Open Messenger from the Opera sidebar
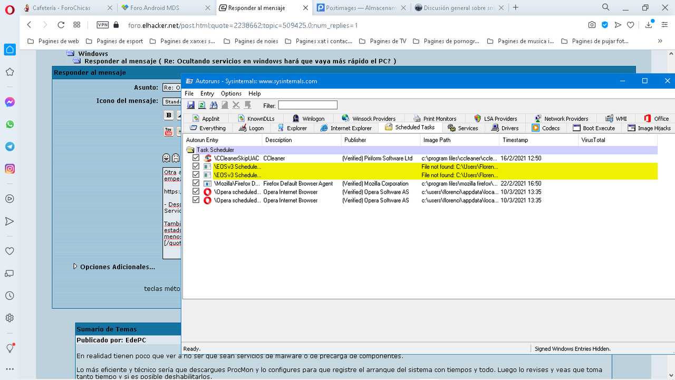The width and height of the screenshot is (675, 380). (x=9, y=102)
